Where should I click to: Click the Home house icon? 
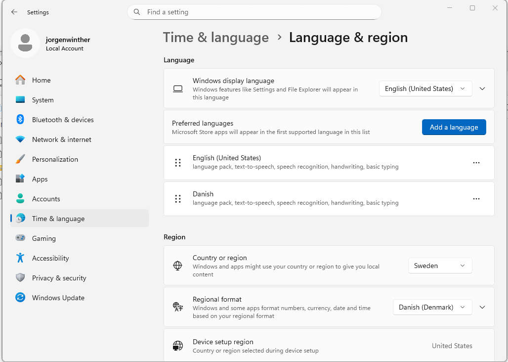coord(20,80)
